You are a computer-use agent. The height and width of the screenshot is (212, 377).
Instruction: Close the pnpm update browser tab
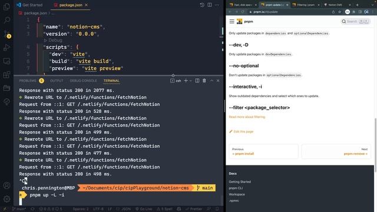[287, 5]
